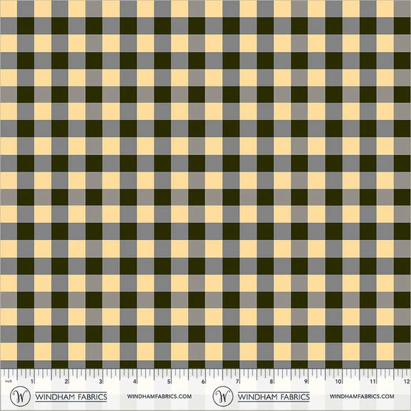Screen dimensions: 411x411
Task: Click ruler number 9
Action: pos(306,382)
